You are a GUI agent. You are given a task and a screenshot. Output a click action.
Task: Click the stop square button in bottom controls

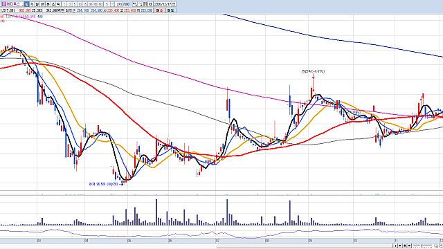pyautogui.click(x=404, y=246)
